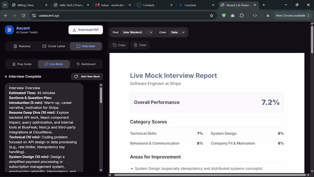
Task: Click the page vertical scrollbar thumb
Action: tap(312, 39)
